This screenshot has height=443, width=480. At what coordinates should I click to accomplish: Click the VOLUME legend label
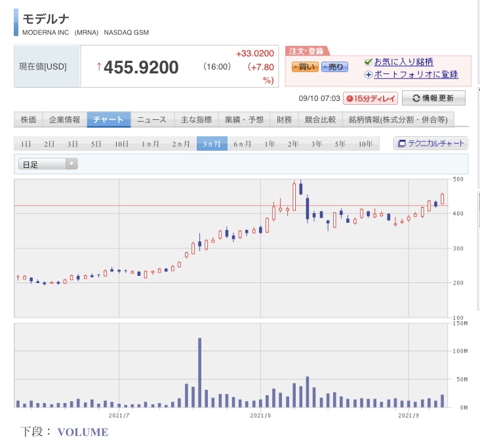[x=83, y=432]
